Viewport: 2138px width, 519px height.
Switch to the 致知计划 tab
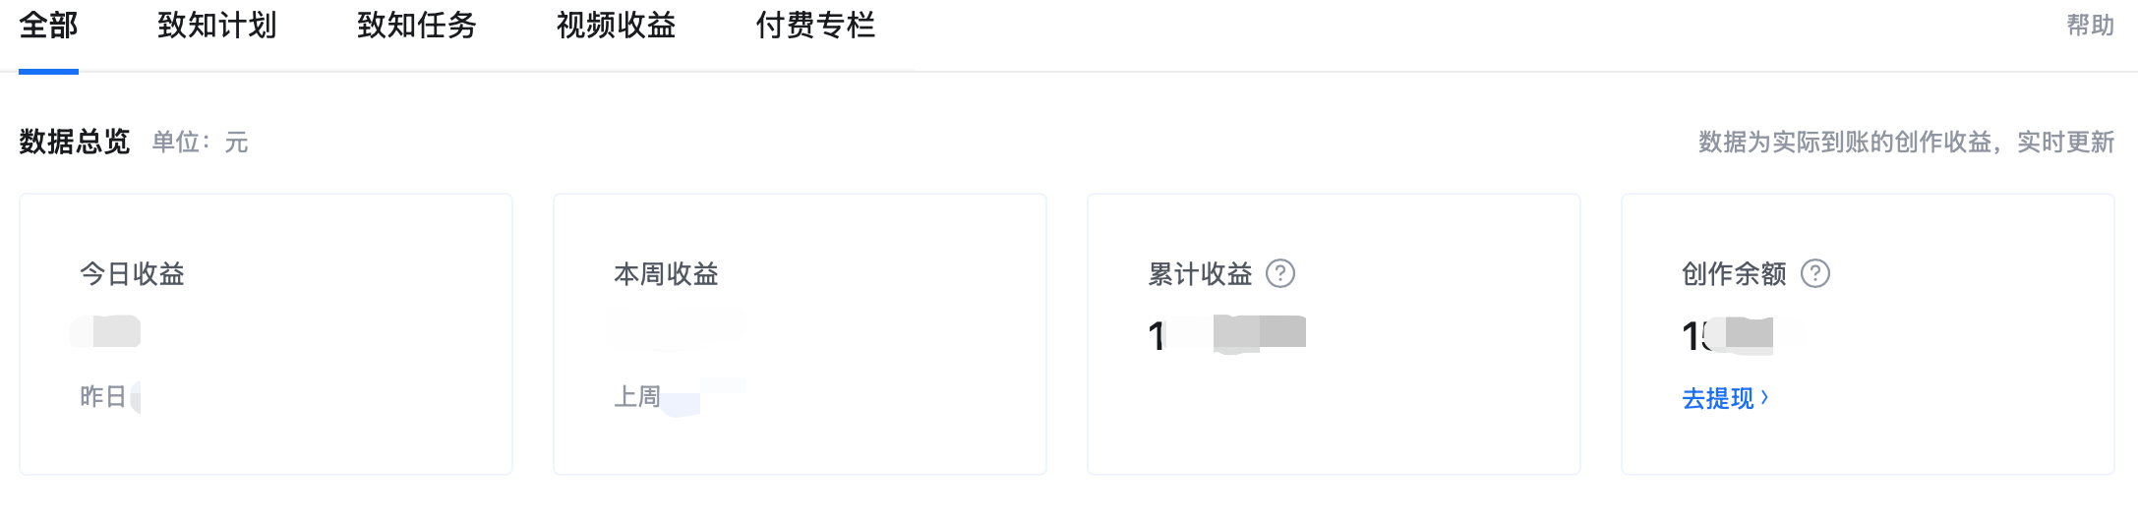(x=216, y=26)
